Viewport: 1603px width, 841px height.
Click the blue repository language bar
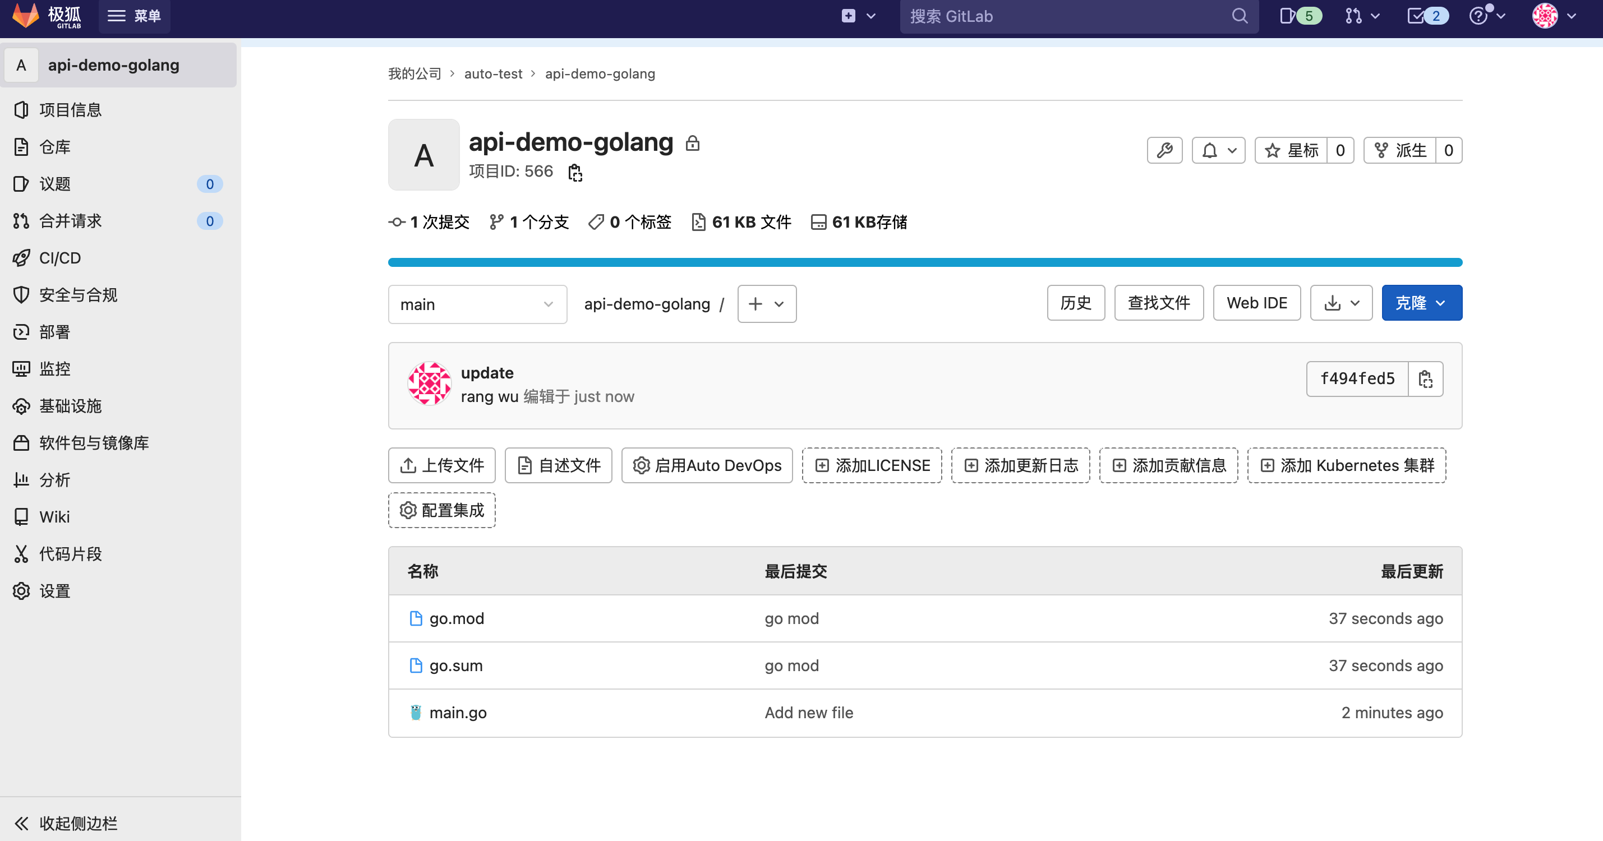[925, 262]
